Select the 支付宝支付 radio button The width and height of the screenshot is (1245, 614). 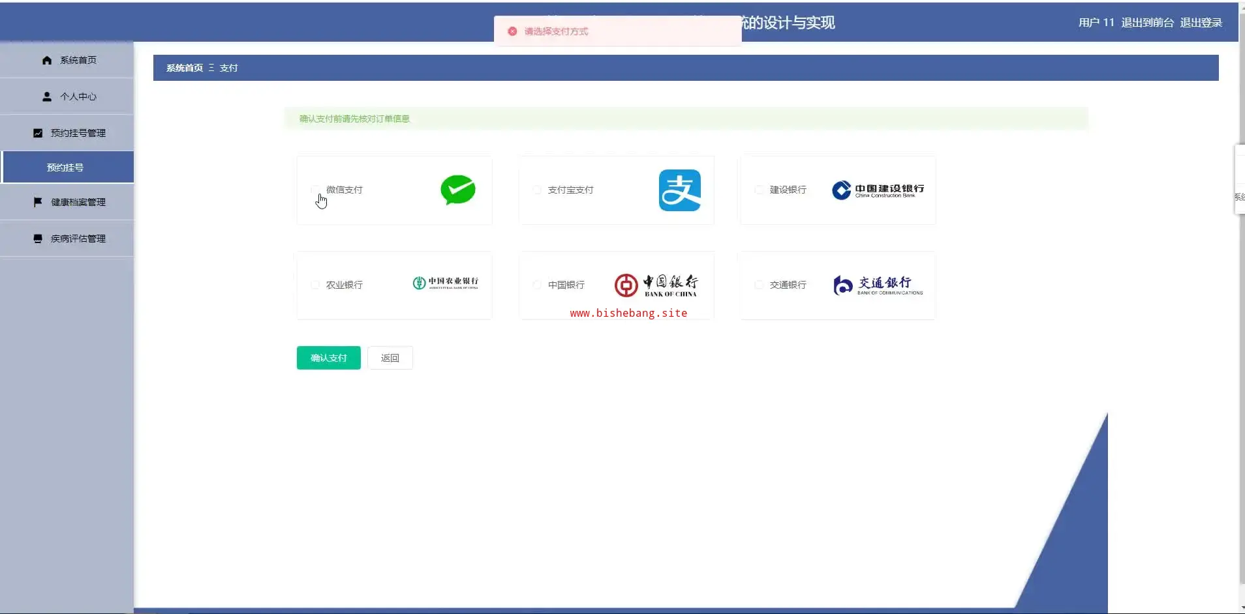pyautogui.click(x=537, y=190)
